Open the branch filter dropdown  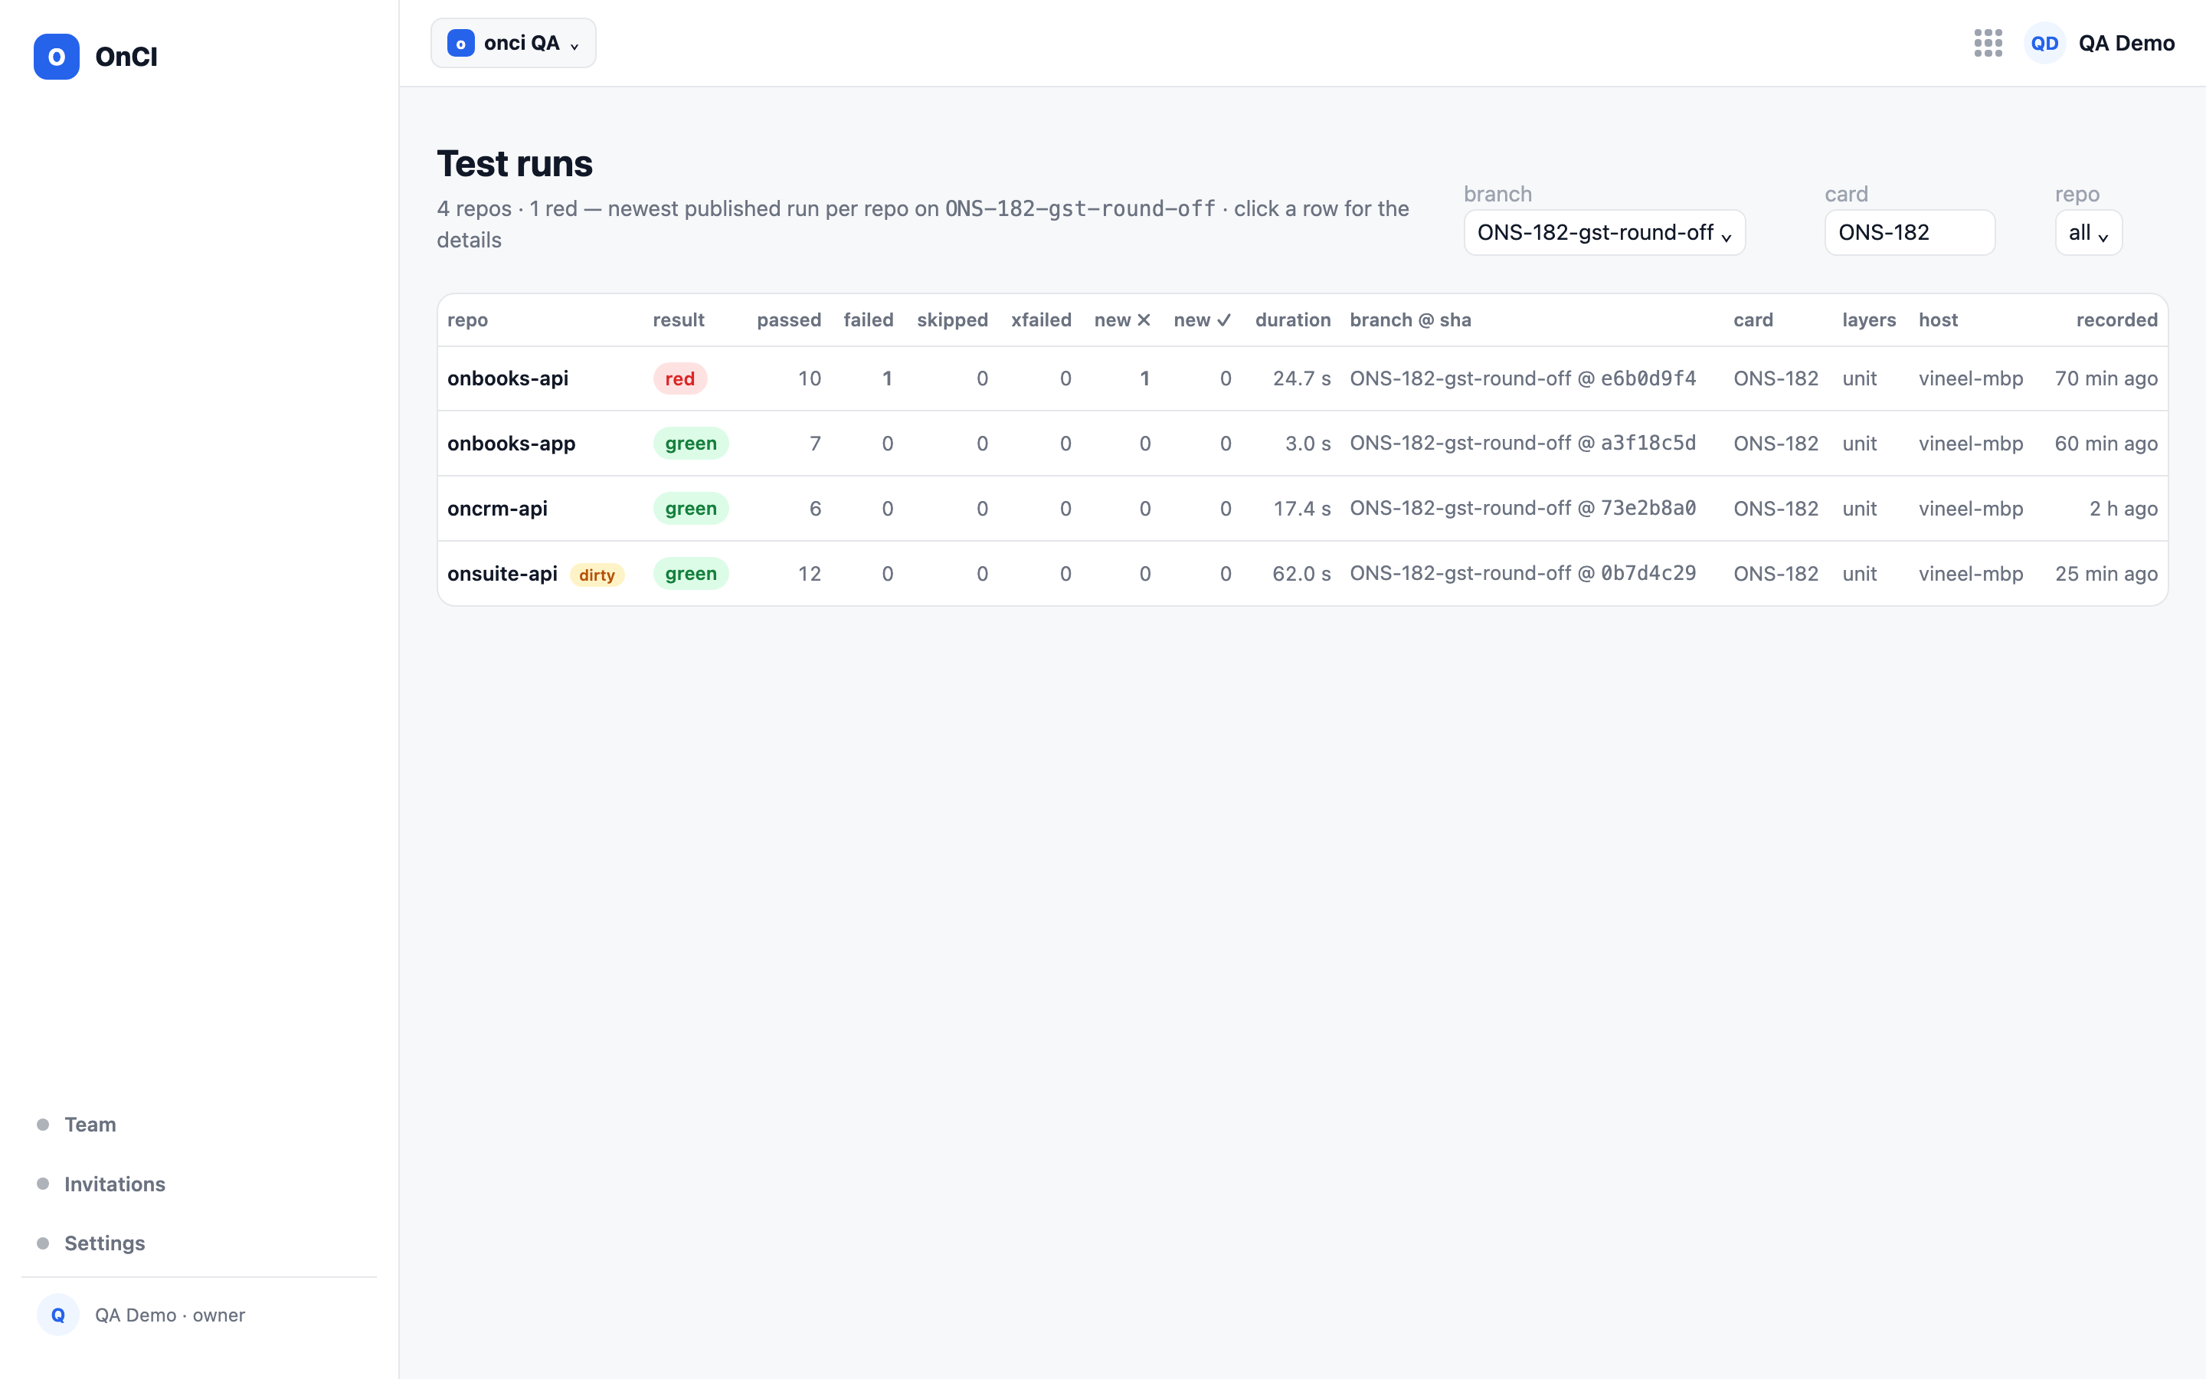pyautogui.click(x=1605, y=233)
